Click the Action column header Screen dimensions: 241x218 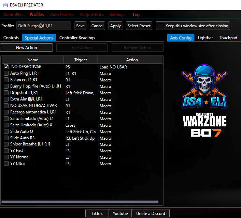(132, 60)
